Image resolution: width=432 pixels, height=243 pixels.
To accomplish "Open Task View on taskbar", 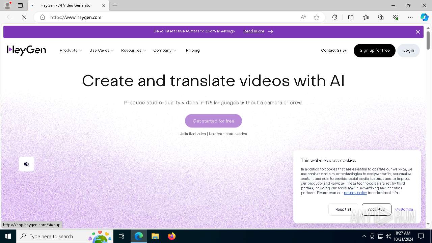I will [x=122, y=236].
